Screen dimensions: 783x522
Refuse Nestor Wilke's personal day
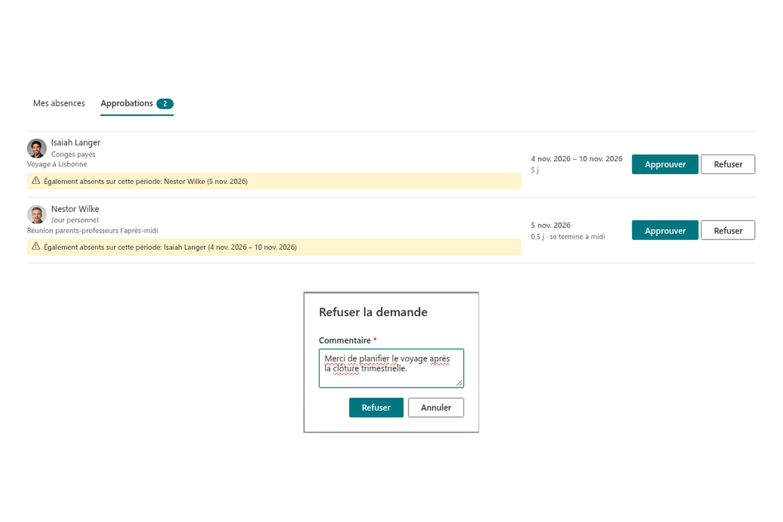click(728, 230)
